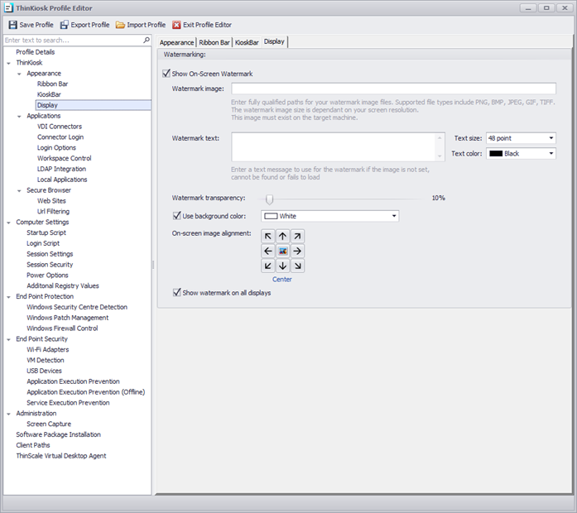Image resolution: width=577 pixels, height=513 pixels.
Task: Click Exit Profile Editor label
Action: pyautogui.click(x=207, y=25)
